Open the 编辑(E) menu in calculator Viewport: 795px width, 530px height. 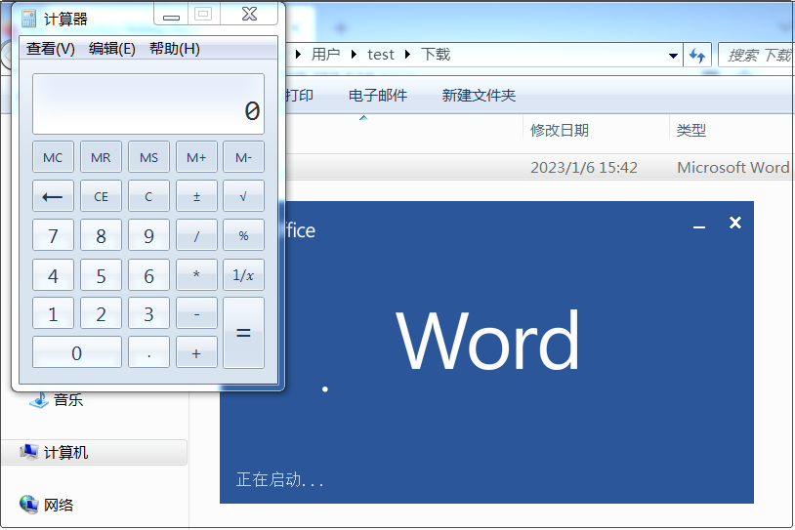[111, 49]
